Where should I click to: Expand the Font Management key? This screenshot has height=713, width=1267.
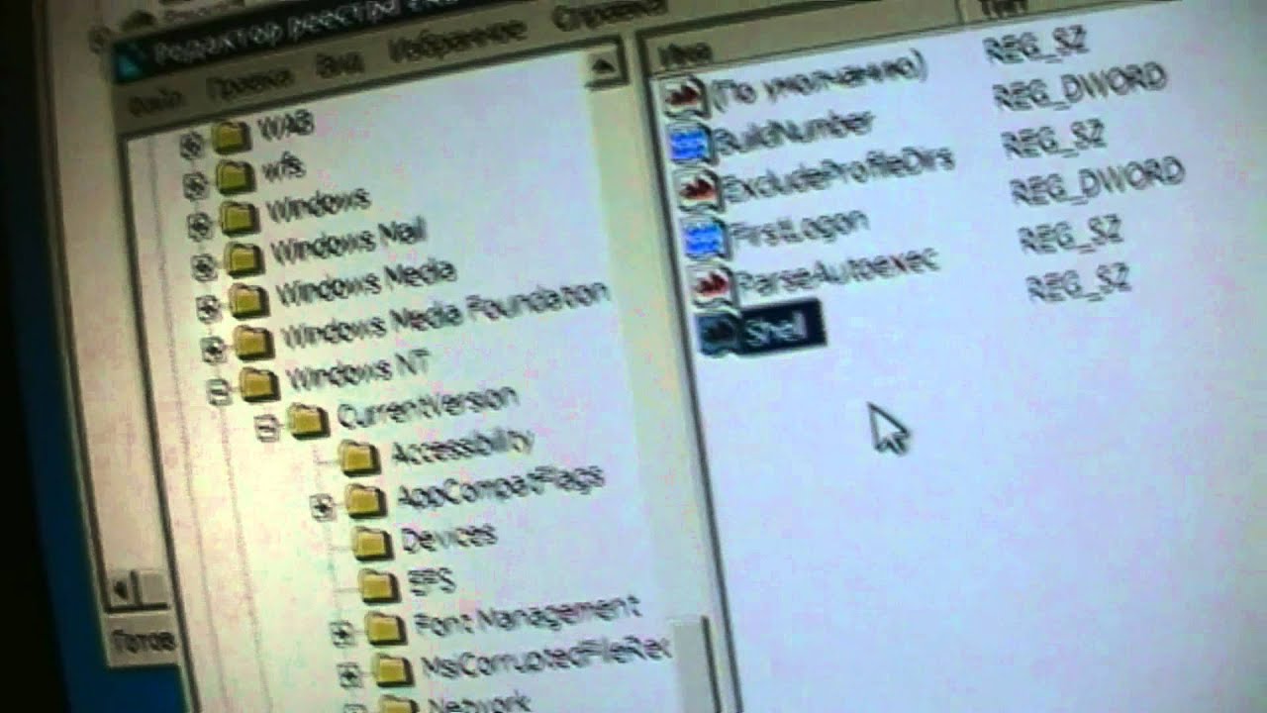(x=341, y=634)
